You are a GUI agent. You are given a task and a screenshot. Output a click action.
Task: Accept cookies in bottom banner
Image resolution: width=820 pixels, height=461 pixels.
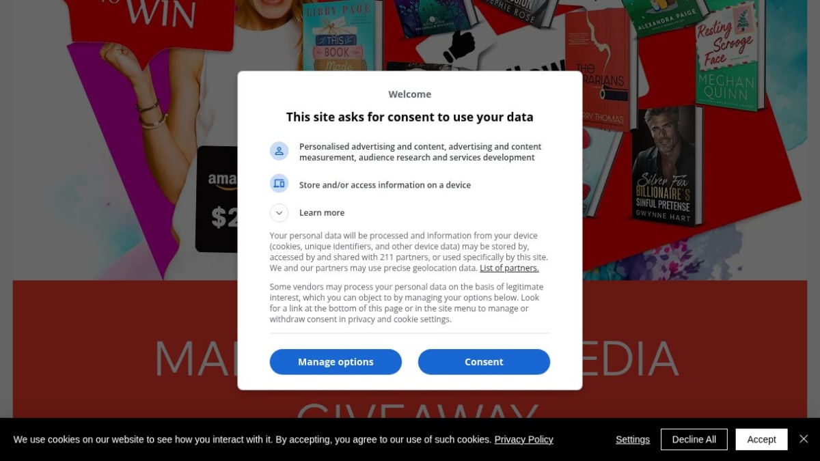(761, 439)
